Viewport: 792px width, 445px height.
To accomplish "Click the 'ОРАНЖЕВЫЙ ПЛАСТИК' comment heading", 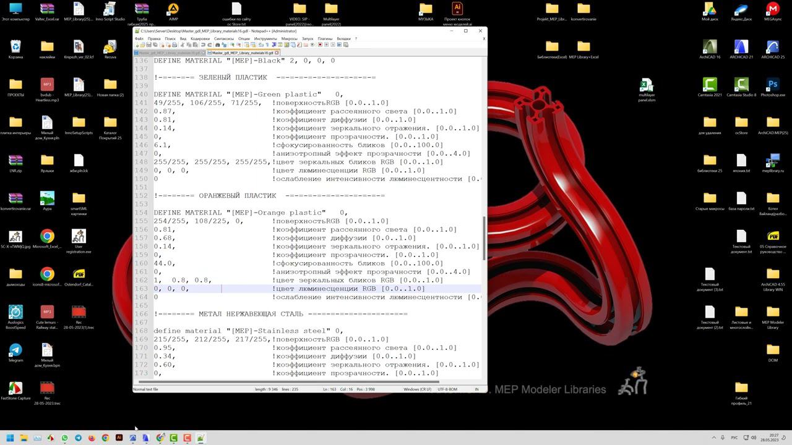I will (237, 196).
